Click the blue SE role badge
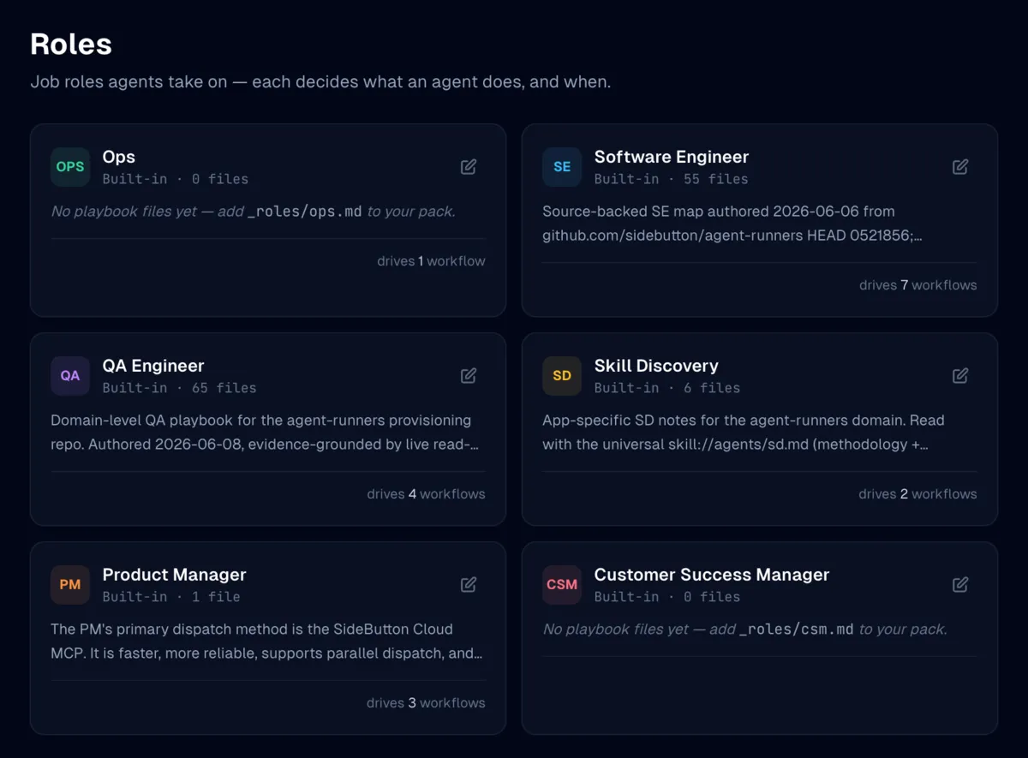 pos(562,167)
